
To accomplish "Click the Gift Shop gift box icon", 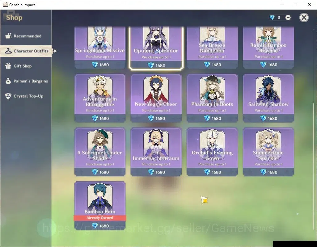I will tap(8, 66).
